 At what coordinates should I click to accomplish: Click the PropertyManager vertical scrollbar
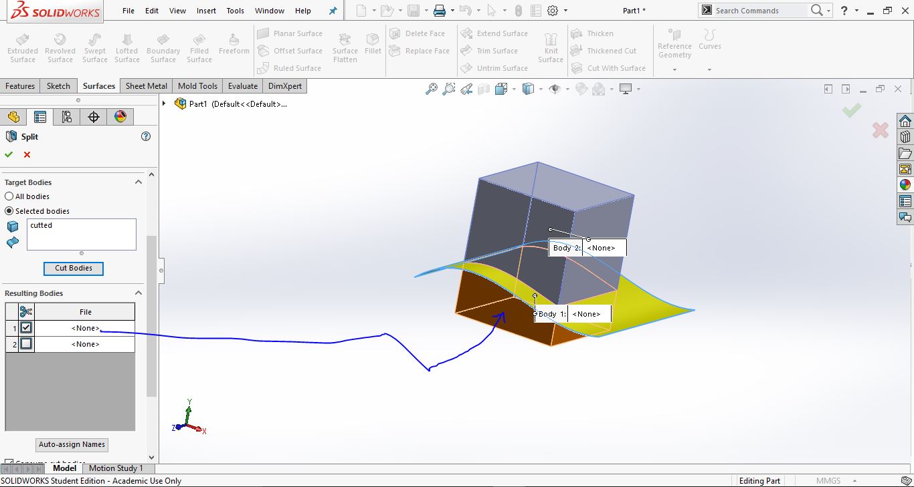(x=152, y=316)
